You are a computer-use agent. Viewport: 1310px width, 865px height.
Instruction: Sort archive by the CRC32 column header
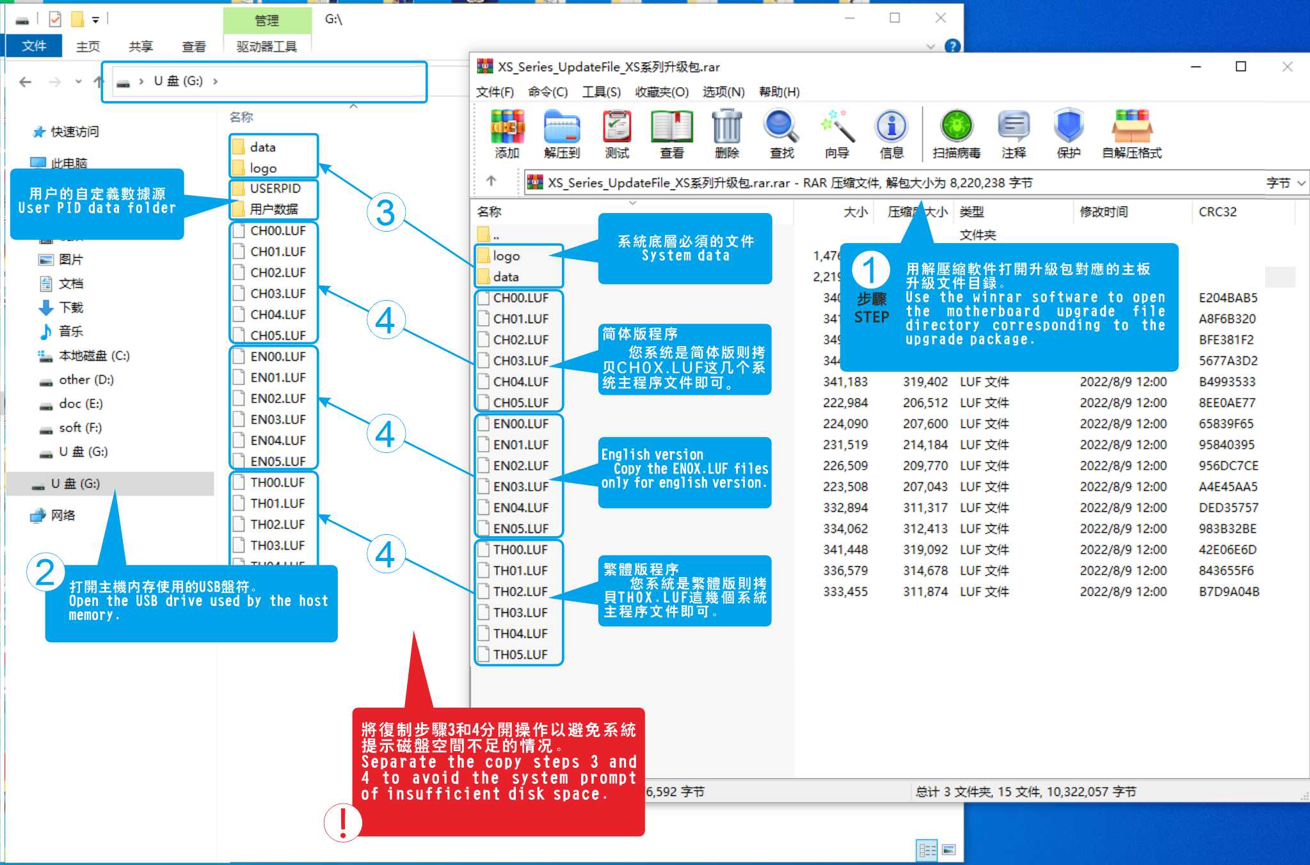pos(1217,212)
